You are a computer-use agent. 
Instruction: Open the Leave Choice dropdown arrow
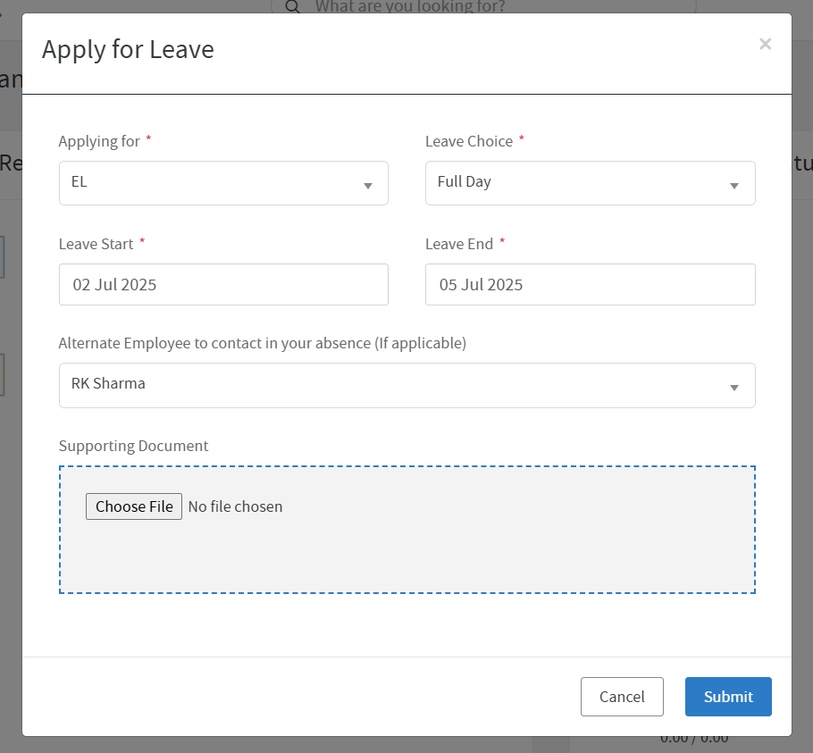coord(733,185)
